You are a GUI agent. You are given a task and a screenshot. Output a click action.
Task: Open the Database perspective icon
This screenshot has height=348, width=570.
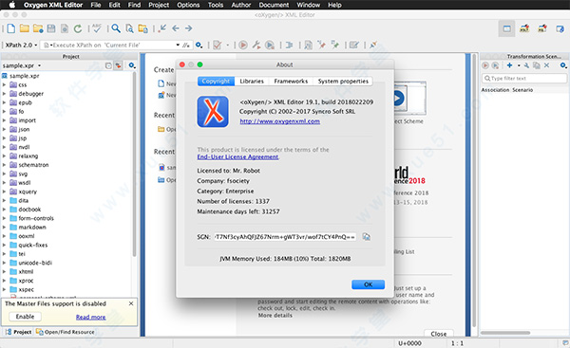tap(560, 28)
